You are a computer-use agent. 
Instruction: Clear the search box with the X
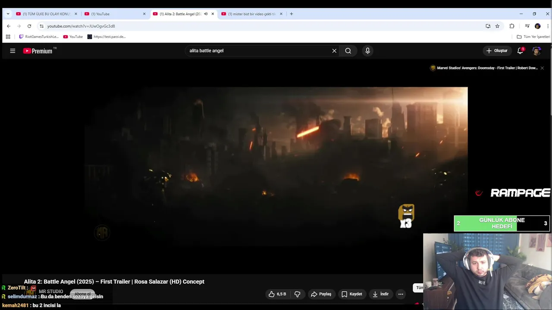click(334, 51)
